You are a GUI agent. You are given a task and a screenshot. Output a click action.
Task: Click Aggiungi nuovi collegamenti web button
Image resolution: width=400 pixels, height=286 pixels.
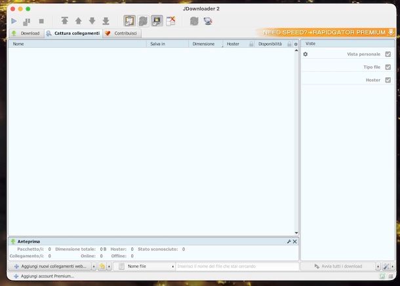coord(50,266)
